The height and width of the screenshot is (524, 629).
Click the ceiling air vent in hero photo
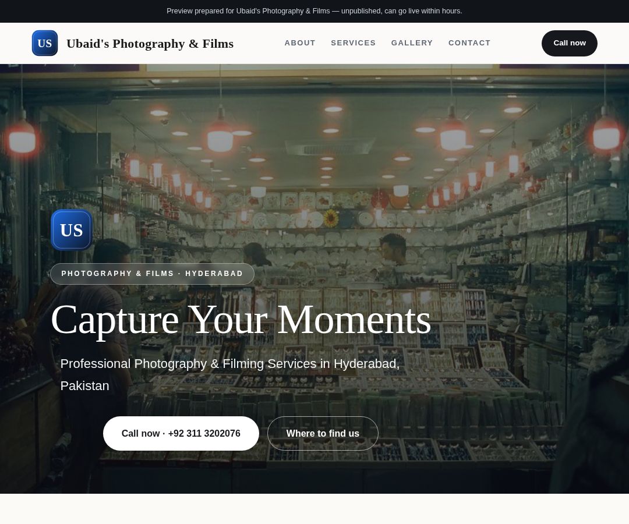(x=330, y=147)
